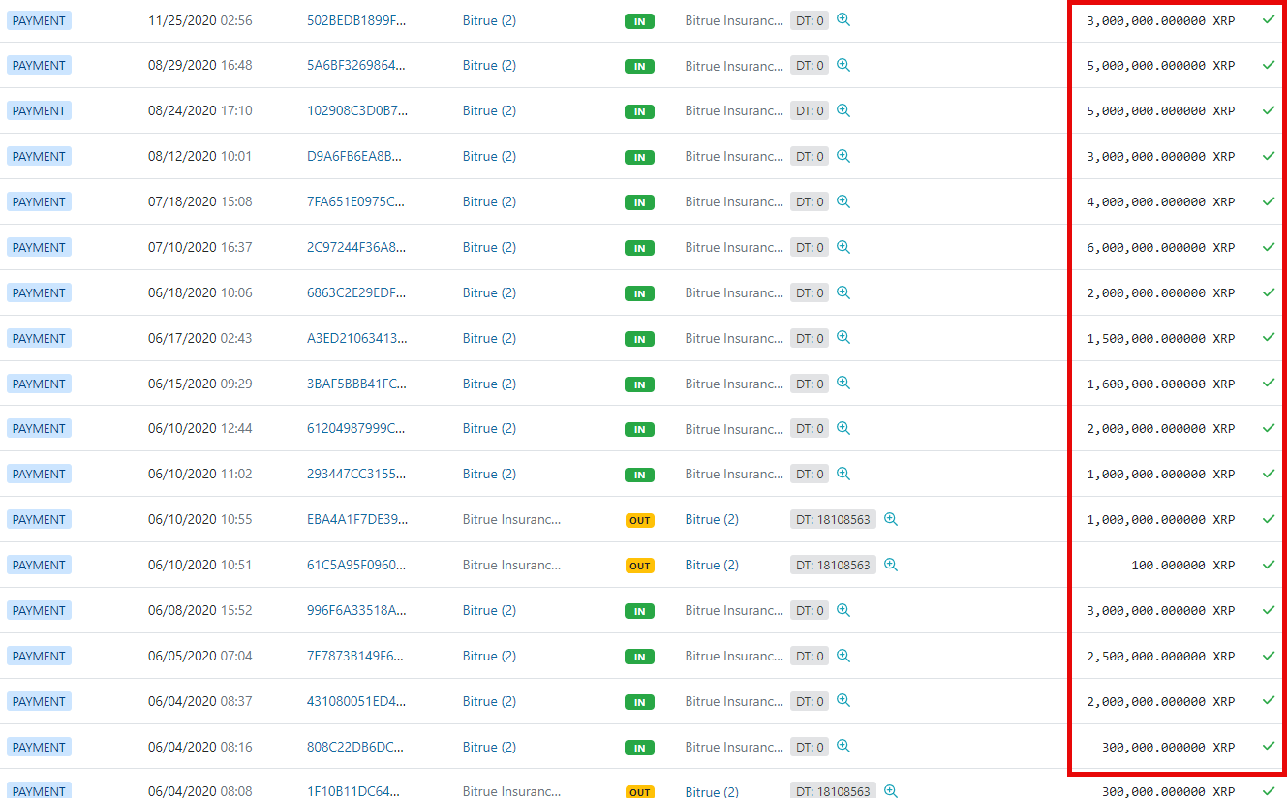Open Bitrue (2) recipient in 06/10/2020 10:55 row
Image resolution: width=1287 pixels, height=798 pixels.
coord(712,520)
